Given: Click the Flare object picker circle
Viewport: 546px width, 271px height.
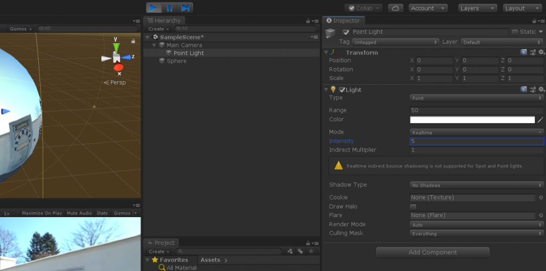Looking at the screenshot, I should [x=541, y=216].
